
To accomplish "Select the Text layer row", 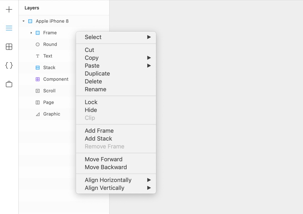I will tap(48, 56).
